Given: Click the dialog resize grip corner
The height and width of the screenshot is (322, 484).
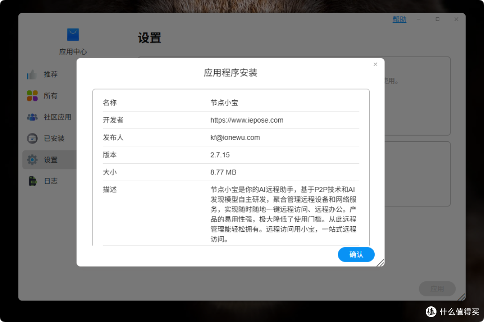Looking at the screenshot, I should coord(380,263).
